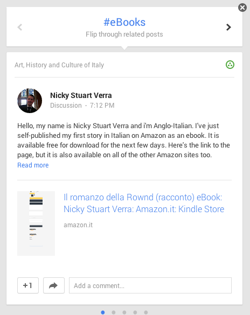250x315 pixels.
Task: Select the fifth page indicator dot
Action: click(x=146, y=312)
